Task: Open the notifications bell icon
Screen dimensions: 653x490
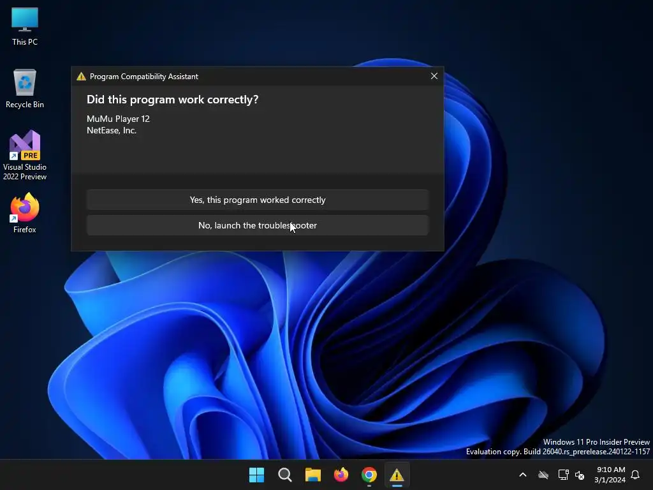Action: tap(635, 475)
